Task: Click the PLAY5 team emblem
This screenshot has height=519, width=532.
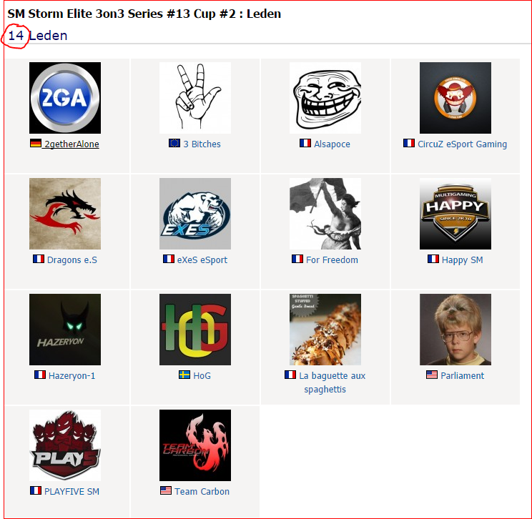Action: coord(65,445)
